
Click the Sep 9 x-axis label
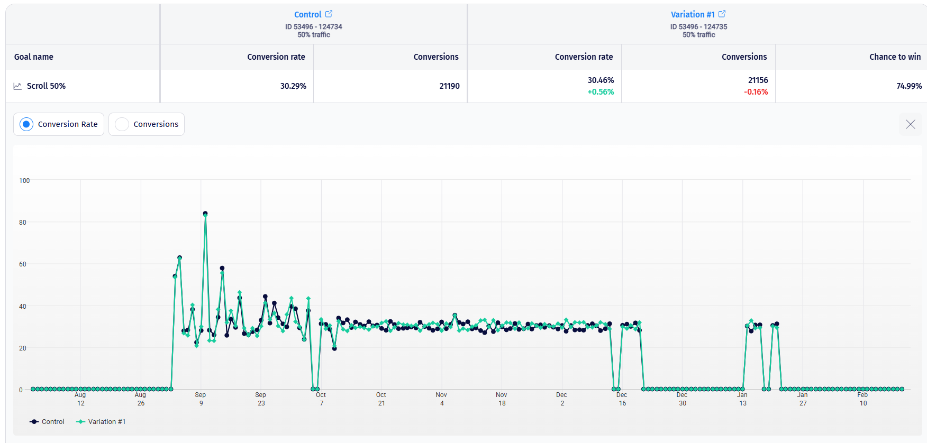pyautogui.click(x=201, y=399)
